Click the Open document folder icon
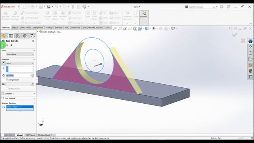Viewport: 254px width, 143px height. click(33, 7)
